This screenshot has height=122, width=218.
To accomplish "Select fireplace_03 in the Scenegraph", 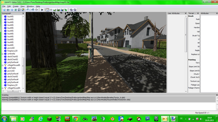I will (12, 51).
